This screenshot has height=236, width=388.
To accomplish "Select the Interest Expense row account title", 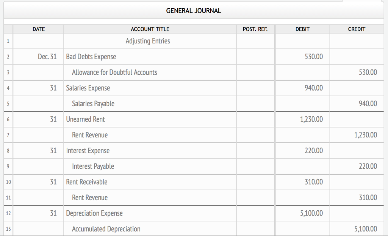I will pos(88,150).
